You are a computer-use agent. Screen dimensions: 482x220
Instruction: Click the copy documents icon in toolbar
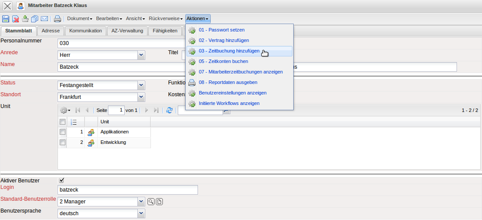(35, 18)
